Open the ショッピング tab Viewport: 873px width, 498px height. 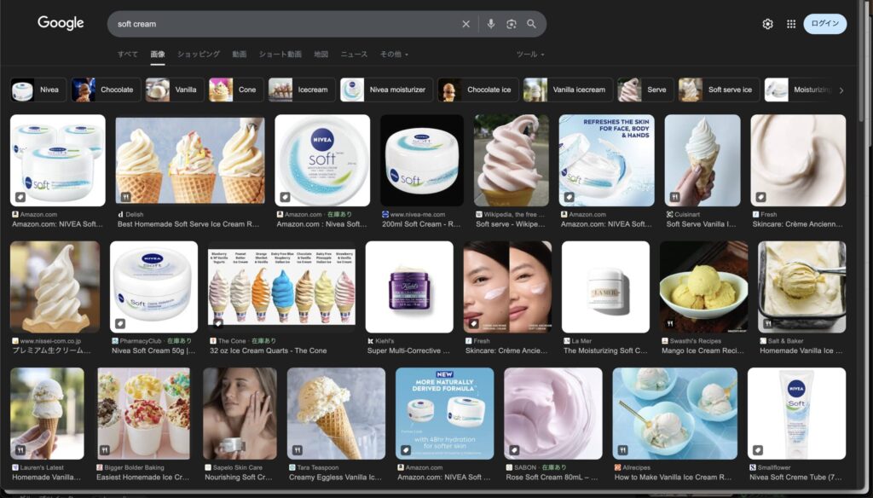(x=199, y=54)
